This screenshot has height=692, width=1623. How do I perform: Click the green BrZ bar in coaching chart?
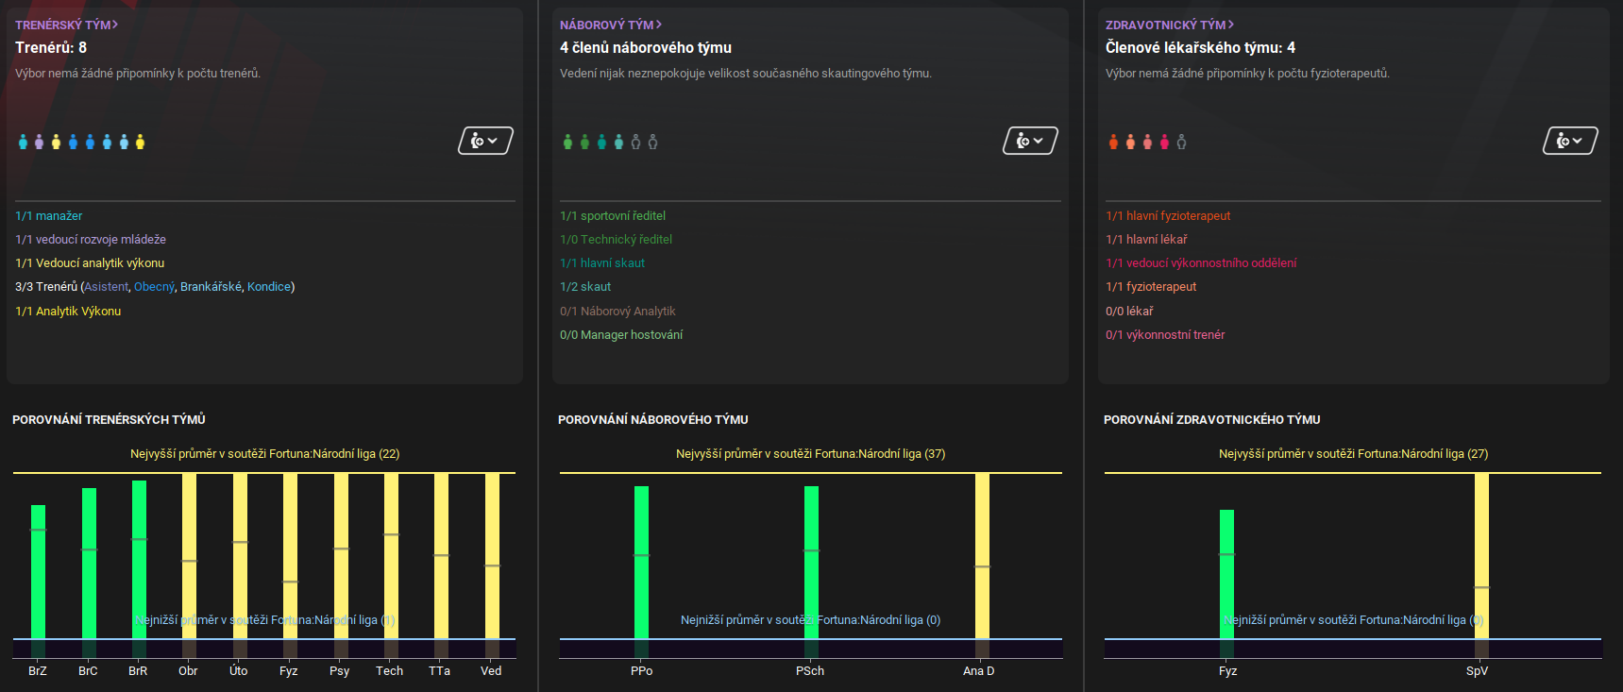[38, 572]
